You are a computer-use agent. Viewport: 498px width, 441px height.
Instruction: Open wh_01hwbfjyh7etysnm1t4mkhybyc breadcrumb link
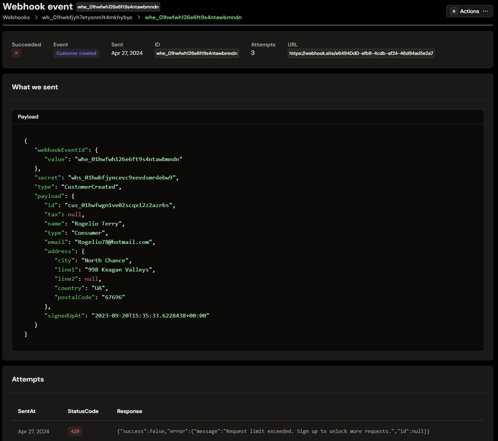click(x=87, y=17)
